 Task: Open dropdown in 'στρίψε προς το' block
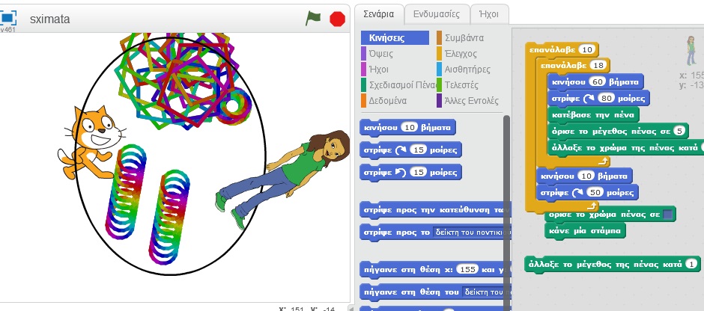[x=472, y=233]
